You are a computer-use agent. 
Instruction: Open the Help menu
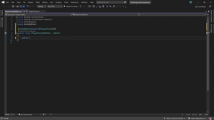coord(92,2)
